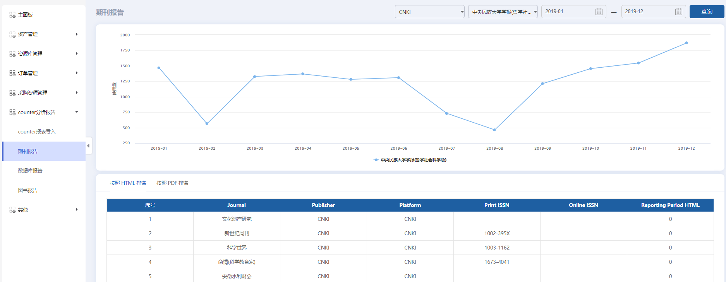The width and height of the screenshot is (726, 282).
Task: Click the Reporting Period HTML column header
Action: (x=670, y=205)
